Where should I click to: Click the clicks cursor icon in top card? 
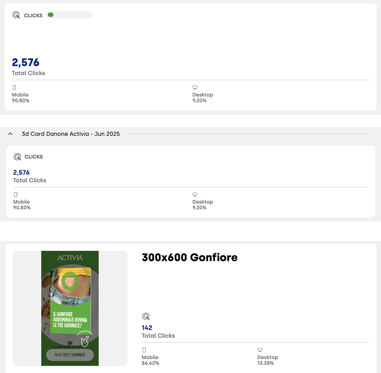coord(16,15)
